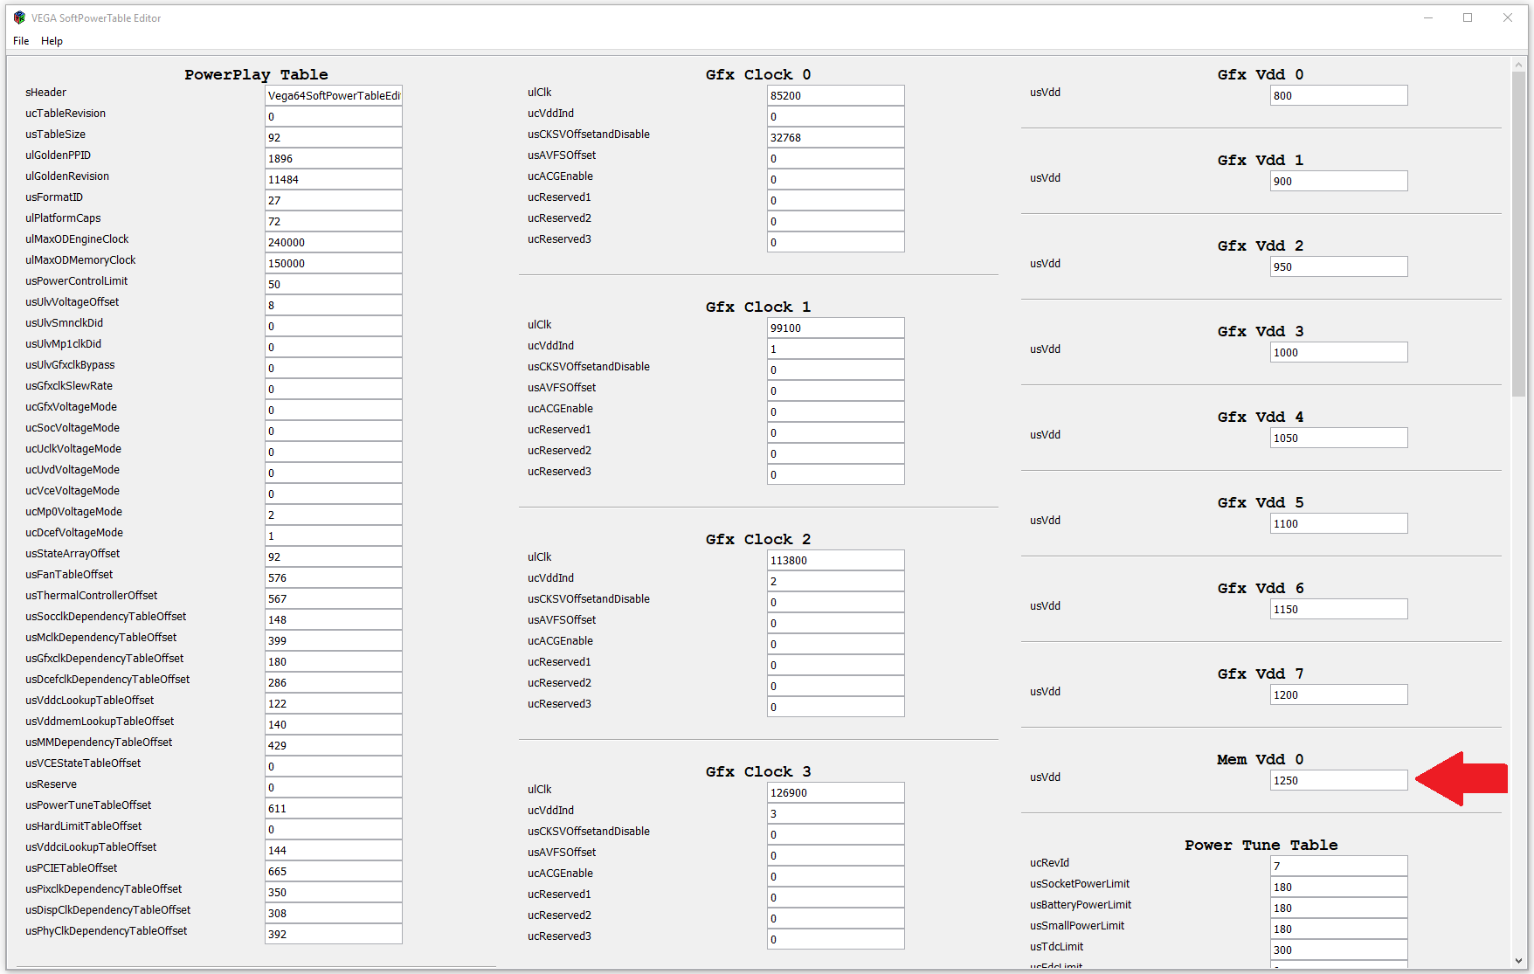Edit Gfx Clock 1 ulClk value 99100

click(x=836, y=328)
